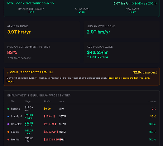This screenshot has width=163, height=146.
Task: Click the $43.08 Complex wage
Action: click(29, 123)
